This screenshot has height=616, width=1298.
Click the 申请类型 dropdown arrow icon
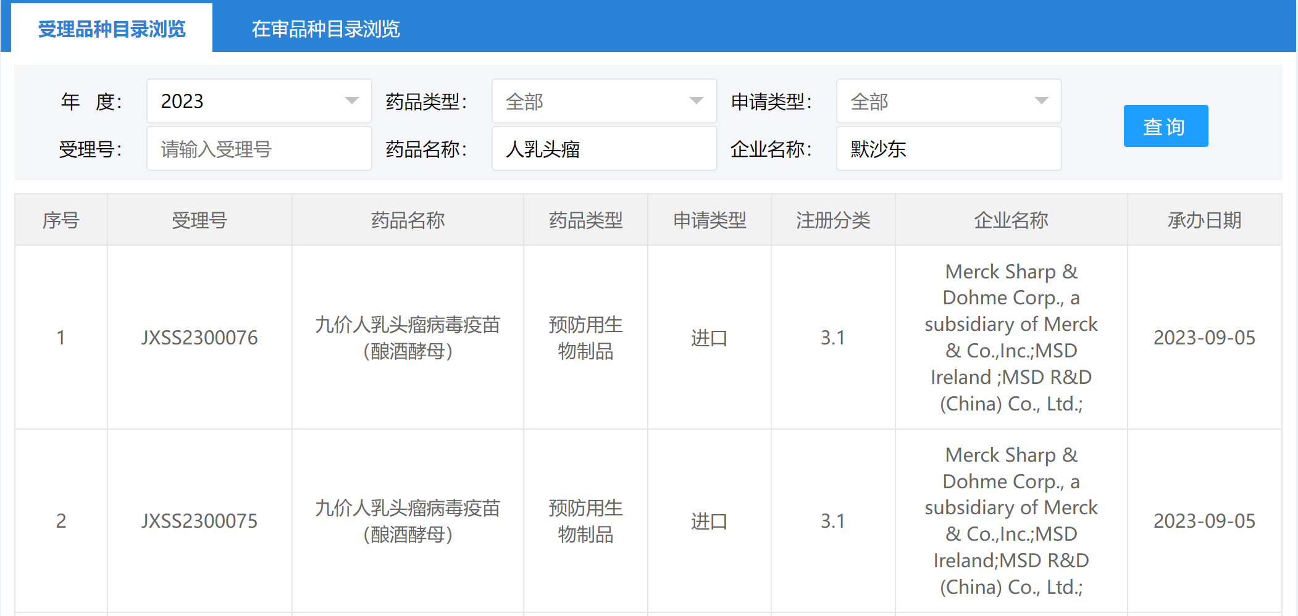coord(1041,101)
